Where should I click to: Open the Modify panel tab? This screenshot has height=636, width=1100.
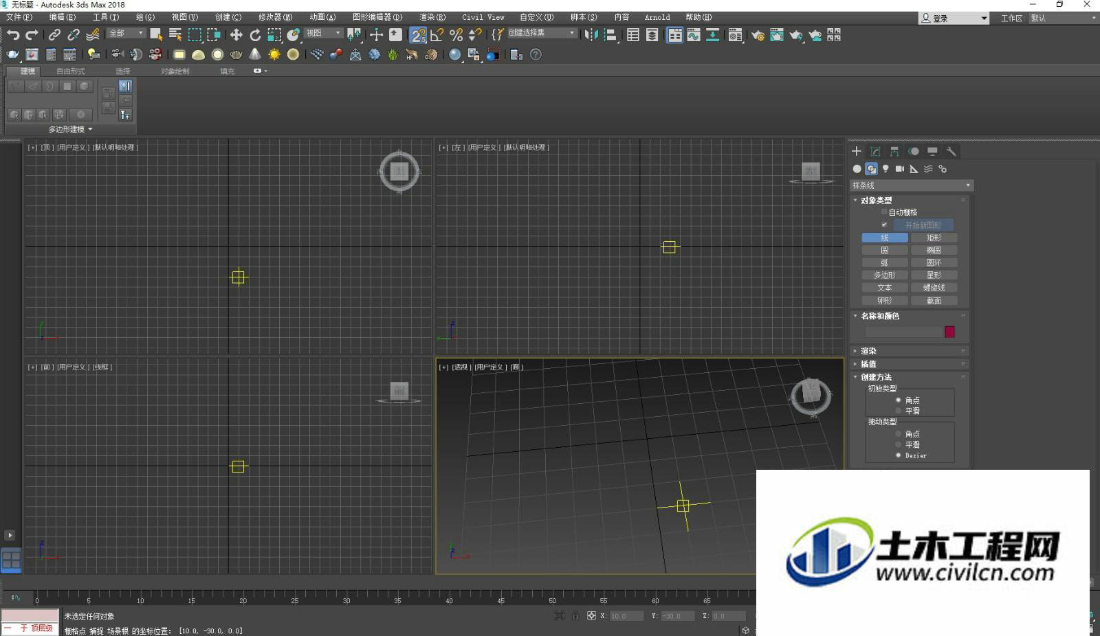tap(875, 151)
